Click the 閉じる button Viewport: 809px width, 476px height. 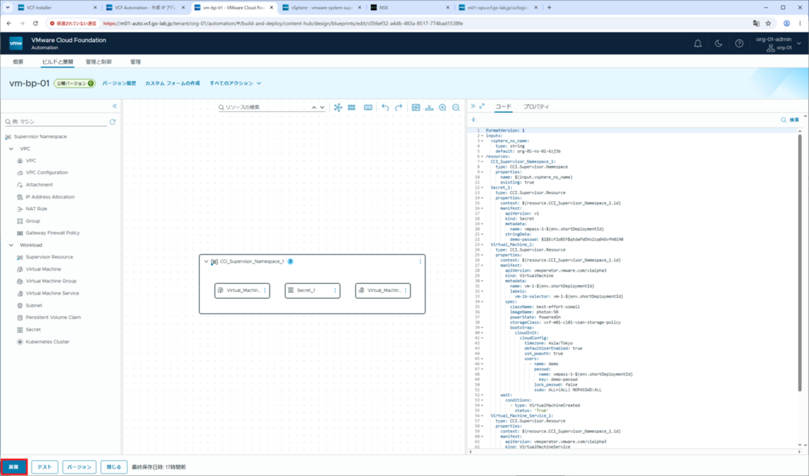pyautogui.click(x=114, y=467)
